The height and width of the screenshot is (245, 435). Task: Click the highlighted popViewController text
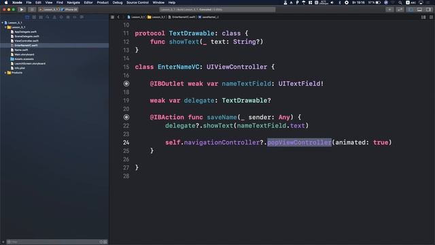[299, 142]
